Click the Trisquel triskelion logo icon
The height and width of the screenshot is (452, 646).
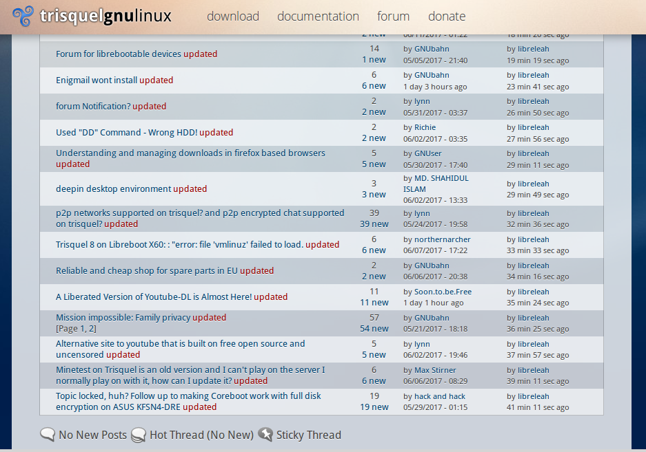click(x=23, y=16)
